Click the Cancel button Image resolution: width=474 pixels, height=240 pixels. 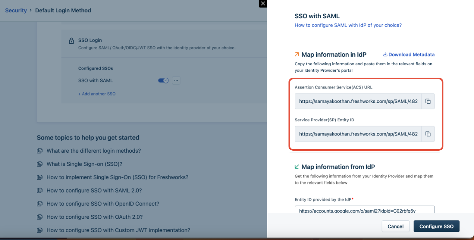(x=396, y=226)
